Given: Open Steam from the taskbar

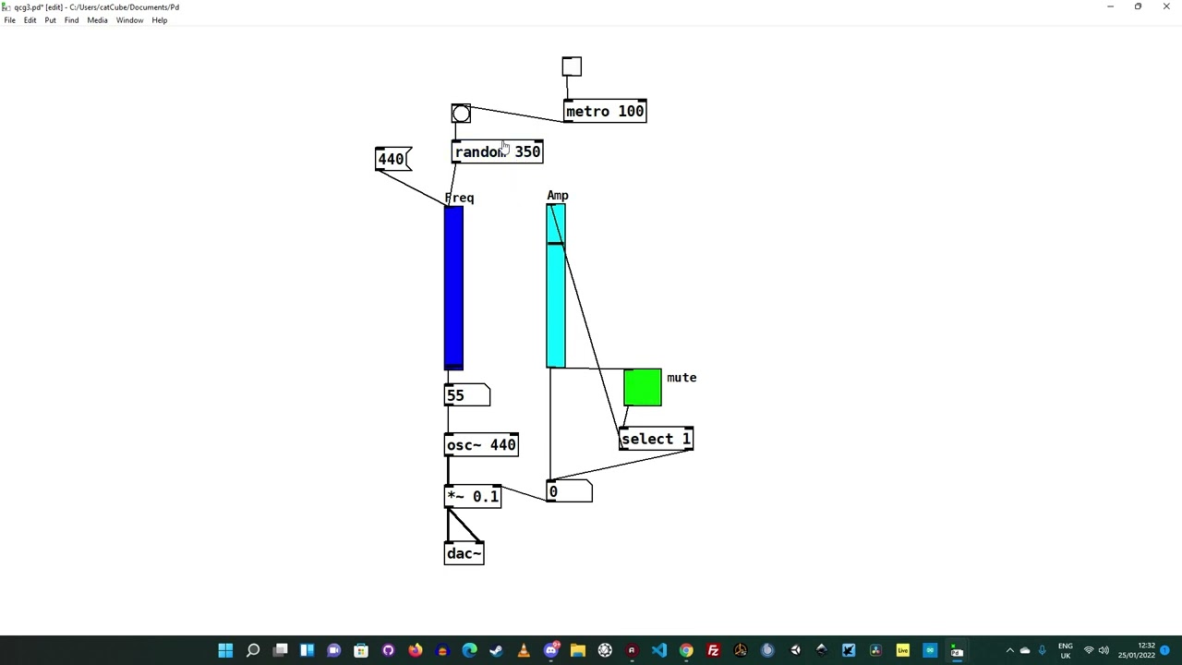Looking at the screenshot, I should (496, 651).
